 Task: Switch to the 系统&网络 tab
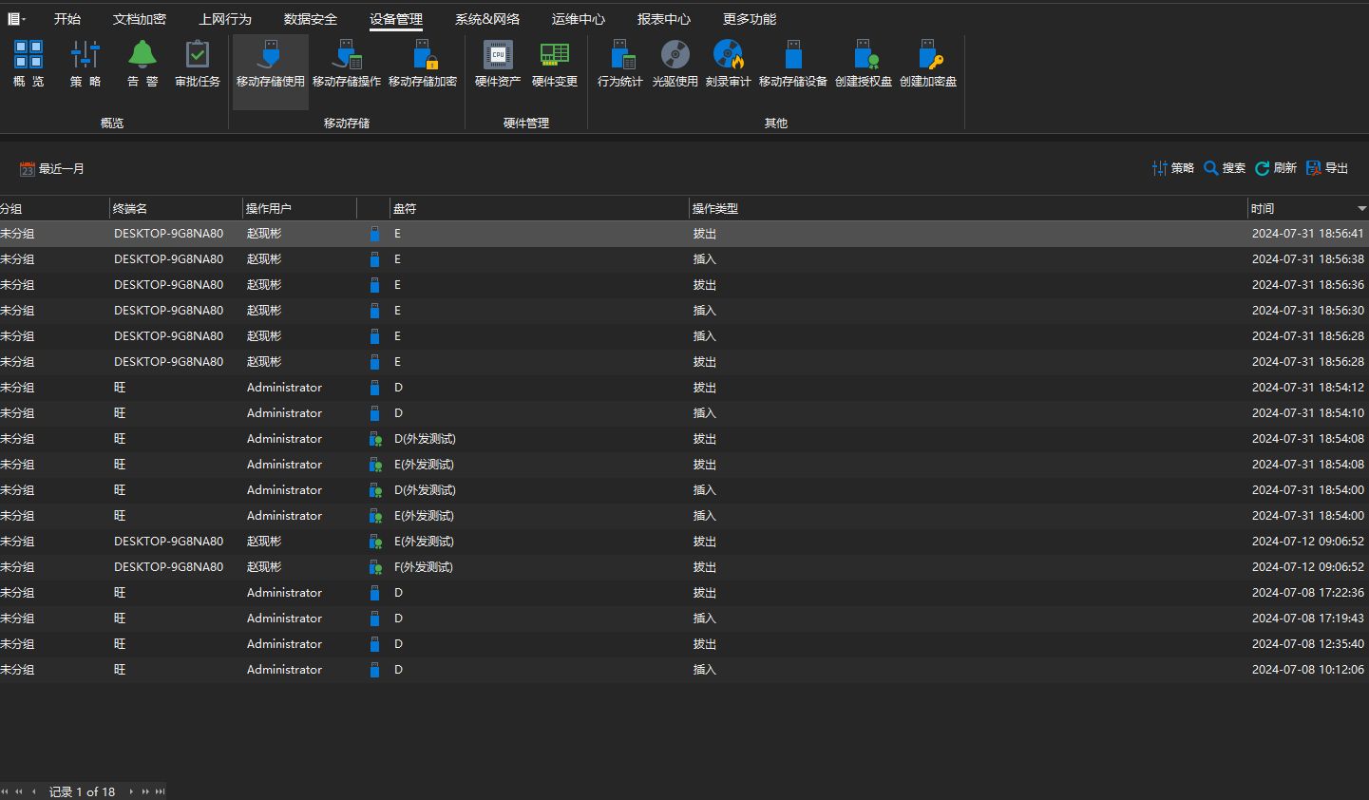point(487,19)
